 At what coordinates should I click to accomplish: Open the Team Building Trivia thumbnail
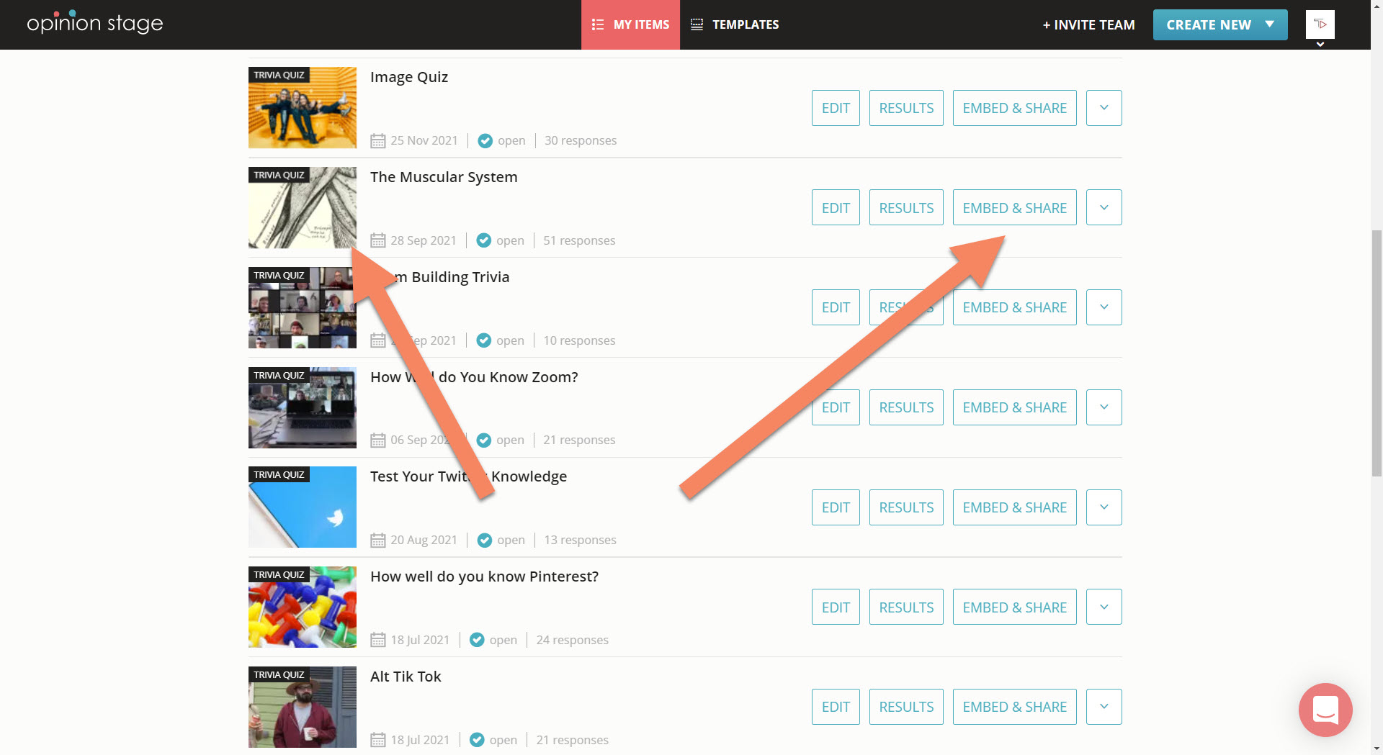click(x=303, y=307)
